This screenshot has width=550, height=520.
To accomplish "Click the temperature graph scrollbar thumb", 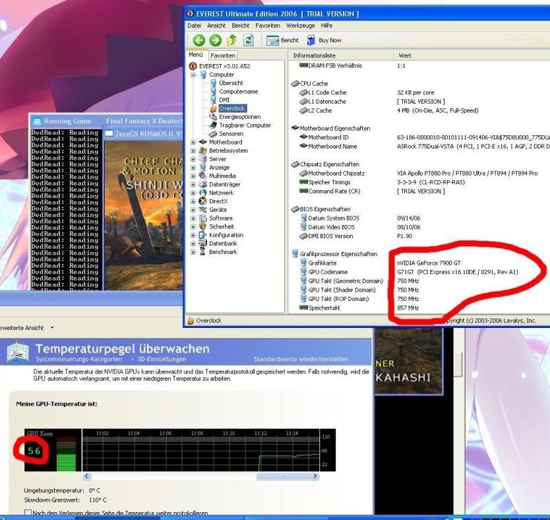I will (x=284, y=476).
